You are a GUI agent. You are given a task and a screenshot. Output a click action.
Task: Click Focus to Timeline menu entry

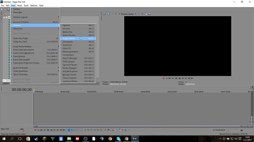[35, 22]
